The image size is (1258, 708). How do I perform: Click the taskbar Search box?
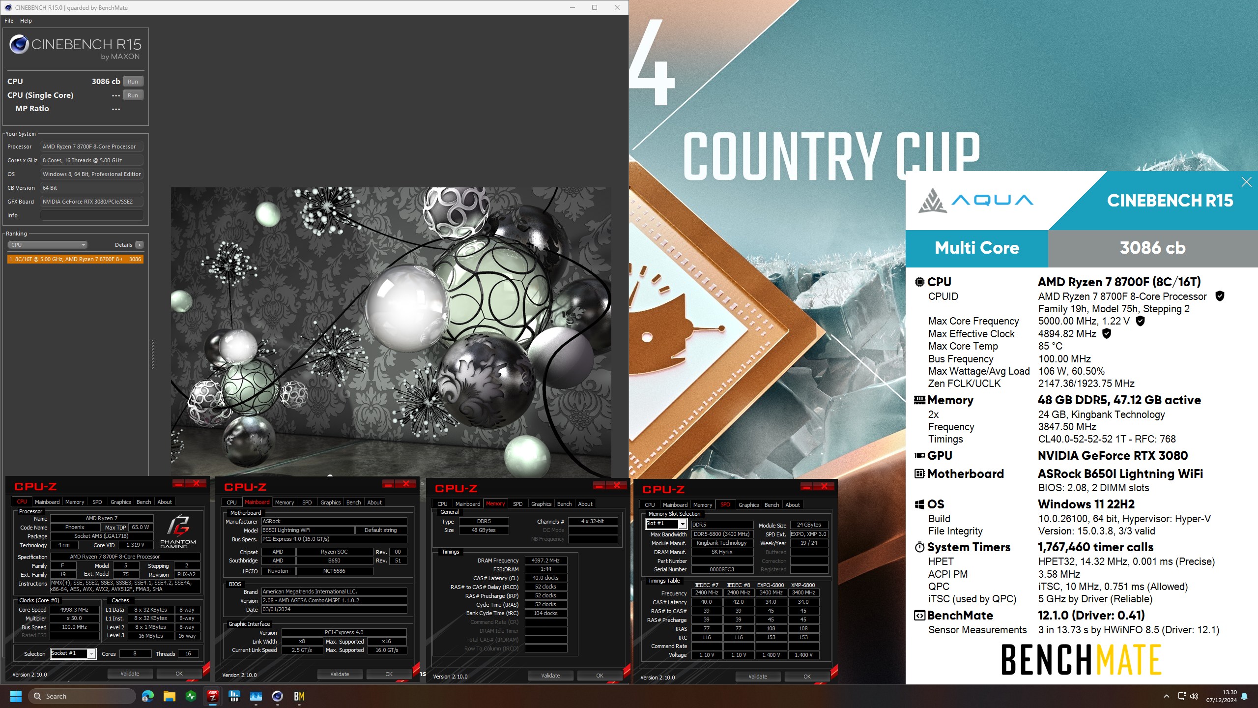(82, 696)
